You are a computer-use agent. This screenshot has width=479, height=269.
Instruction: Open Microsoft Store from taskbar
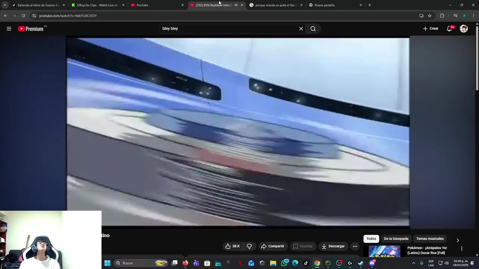207,263
